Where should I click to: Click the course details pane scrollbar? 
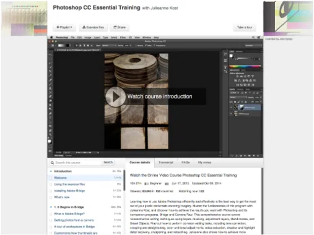(262, 201)
